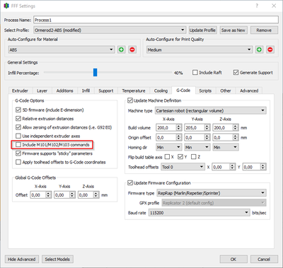Screen dimensions: 283x268
Task: Click the Toolhead offsets Y value stepper
Action: (263, 167)
